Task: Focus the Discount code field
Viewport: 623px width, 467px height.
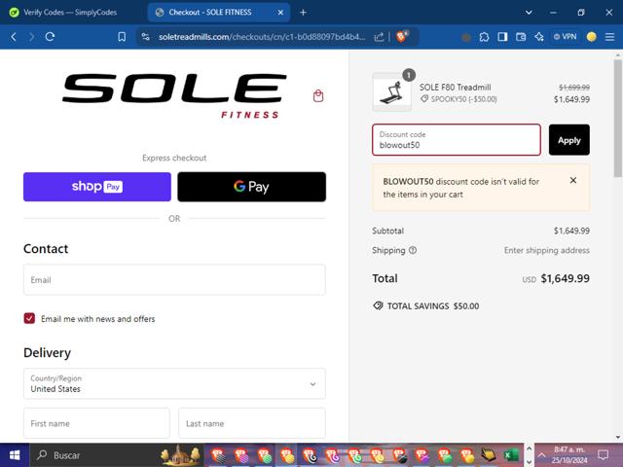Action: tap(457, 140)
